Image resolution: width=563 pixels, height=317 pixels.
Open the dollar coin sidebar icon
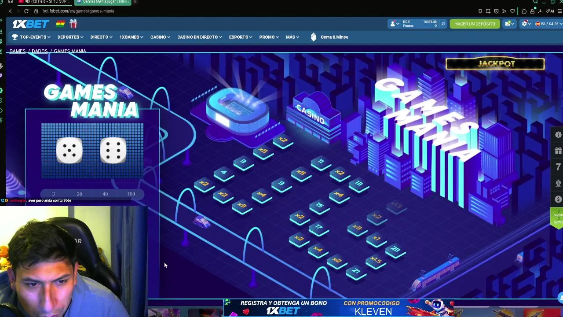pos(558,199)
